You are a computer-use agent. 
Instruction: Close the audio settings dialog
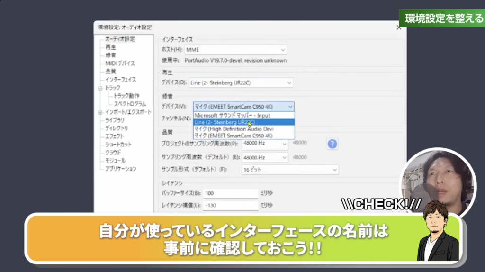pyautogui.click(x=398, y=28)
